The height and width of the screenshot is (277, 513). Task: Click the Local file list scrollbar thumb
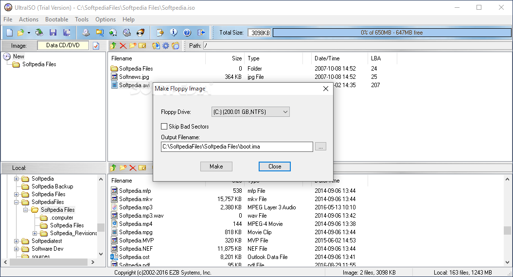tap(507, 230)
